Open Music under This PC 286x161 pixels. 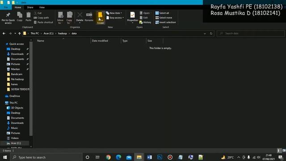tap(14, 128)
